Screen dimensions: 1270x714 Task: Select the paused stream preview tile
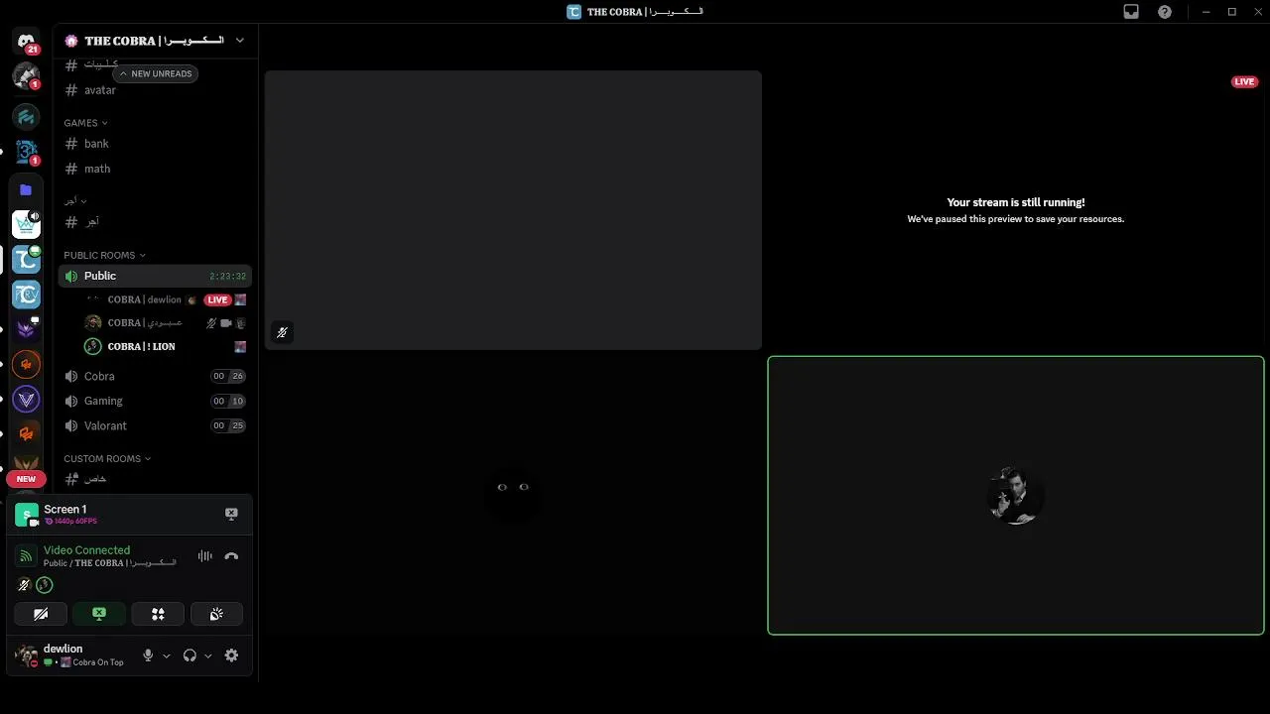click(x=1016, y=209)
